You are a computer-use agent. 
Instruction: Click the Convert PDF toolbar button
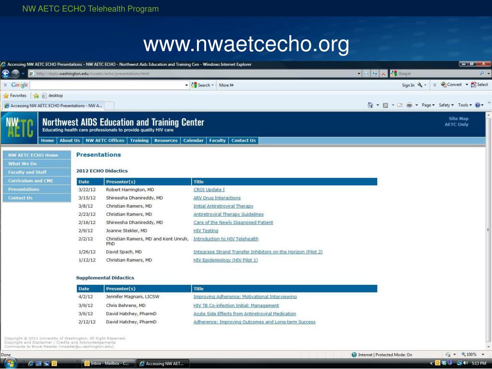(451, 85)
